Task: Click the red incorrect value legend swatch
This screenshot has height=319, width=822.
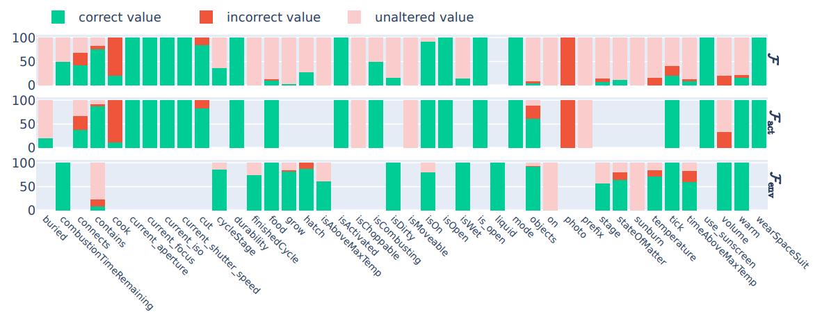Action: [206, 17]
